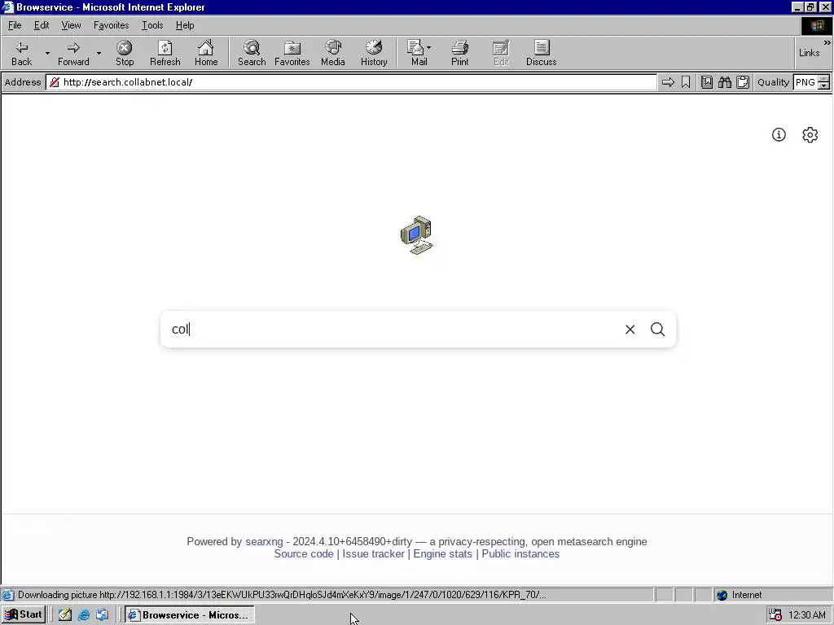Launch Internet Explorer from quick launch
The image size is (834, 625).
(x=84, y=615)
